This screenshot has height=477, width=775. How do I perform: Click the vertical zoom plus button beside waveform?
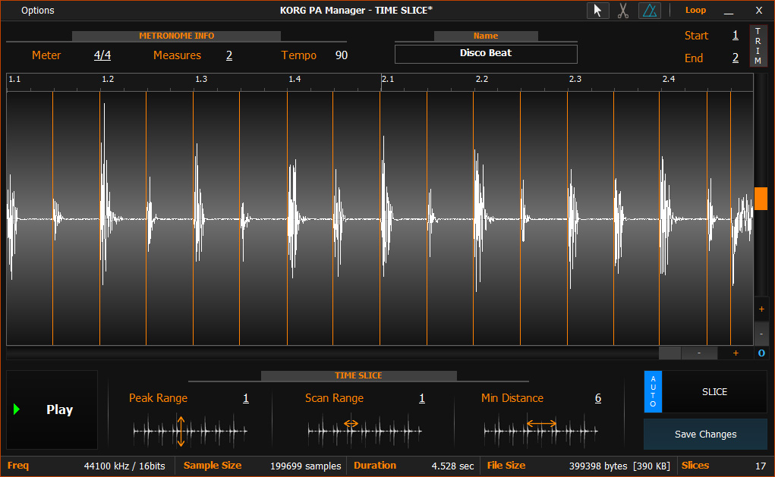pyautogui.click(x=761, y=309)
